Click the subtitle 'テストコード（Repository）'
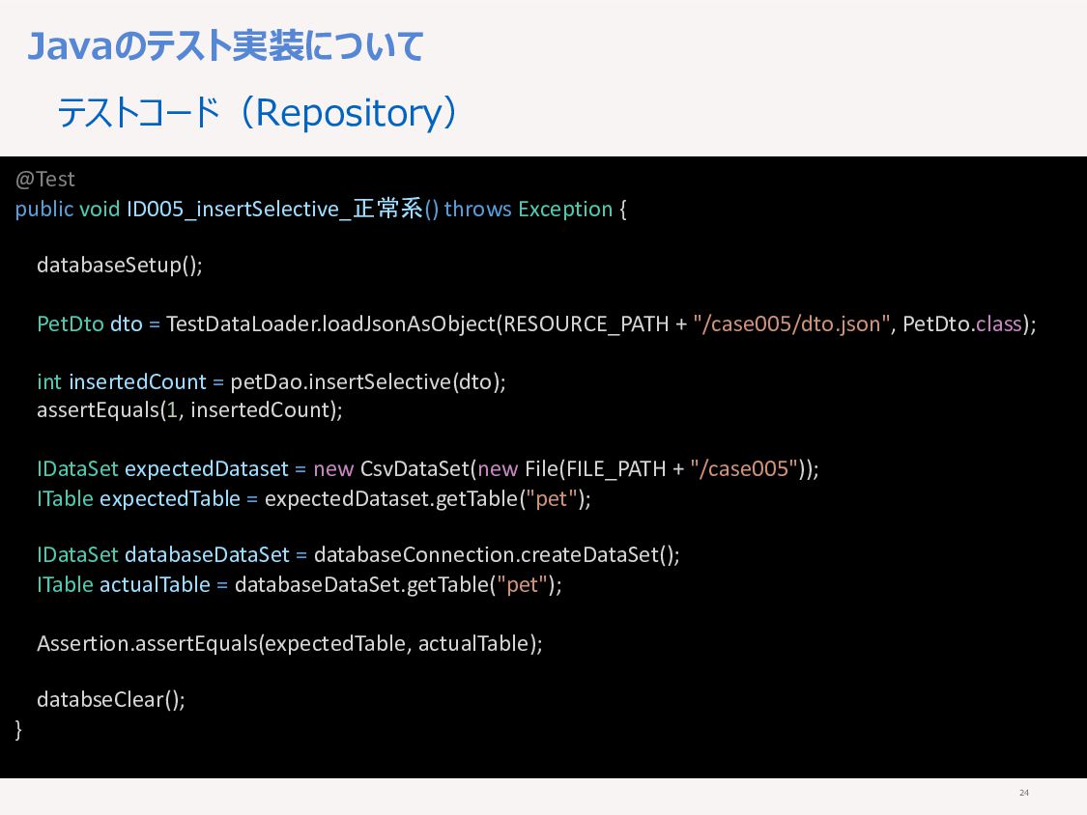Viewport: 1087px width, 815px height. (x=258, y=112)
